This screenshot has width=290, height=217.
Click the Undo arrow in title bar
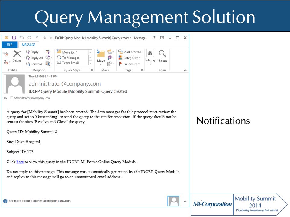coord(22,38)
